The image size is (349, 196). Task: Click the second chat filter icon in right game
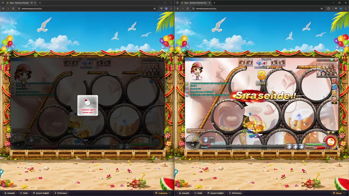coord(187,88)
